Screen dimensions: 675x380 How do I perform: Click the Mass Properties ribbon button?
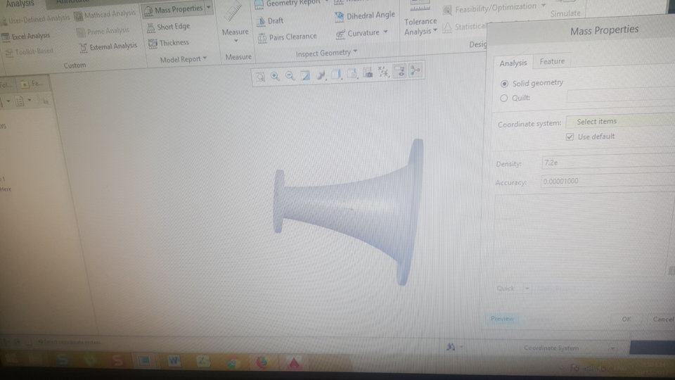pyautogui.click(x=174, y=9)
